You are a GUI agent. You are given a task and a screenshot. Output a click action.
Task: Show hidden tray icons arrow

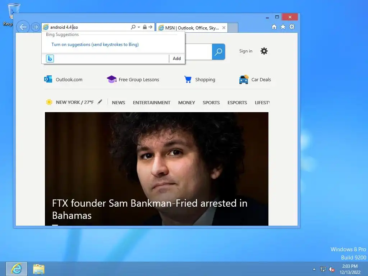[314, 269]
